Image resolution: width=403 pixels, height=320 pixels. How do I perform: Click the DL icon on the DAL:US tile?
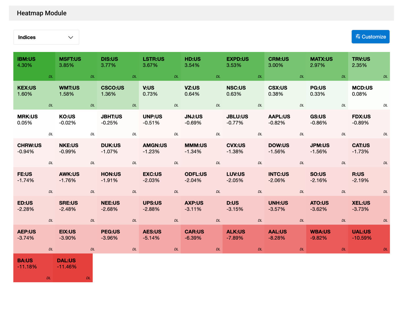[88, 278]
